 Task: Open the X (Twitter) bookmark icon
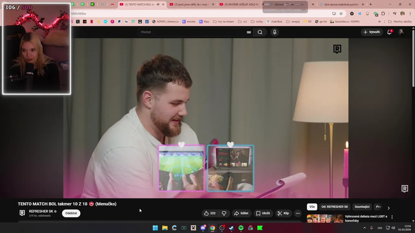pyautogui.click(x=78, y=22)
